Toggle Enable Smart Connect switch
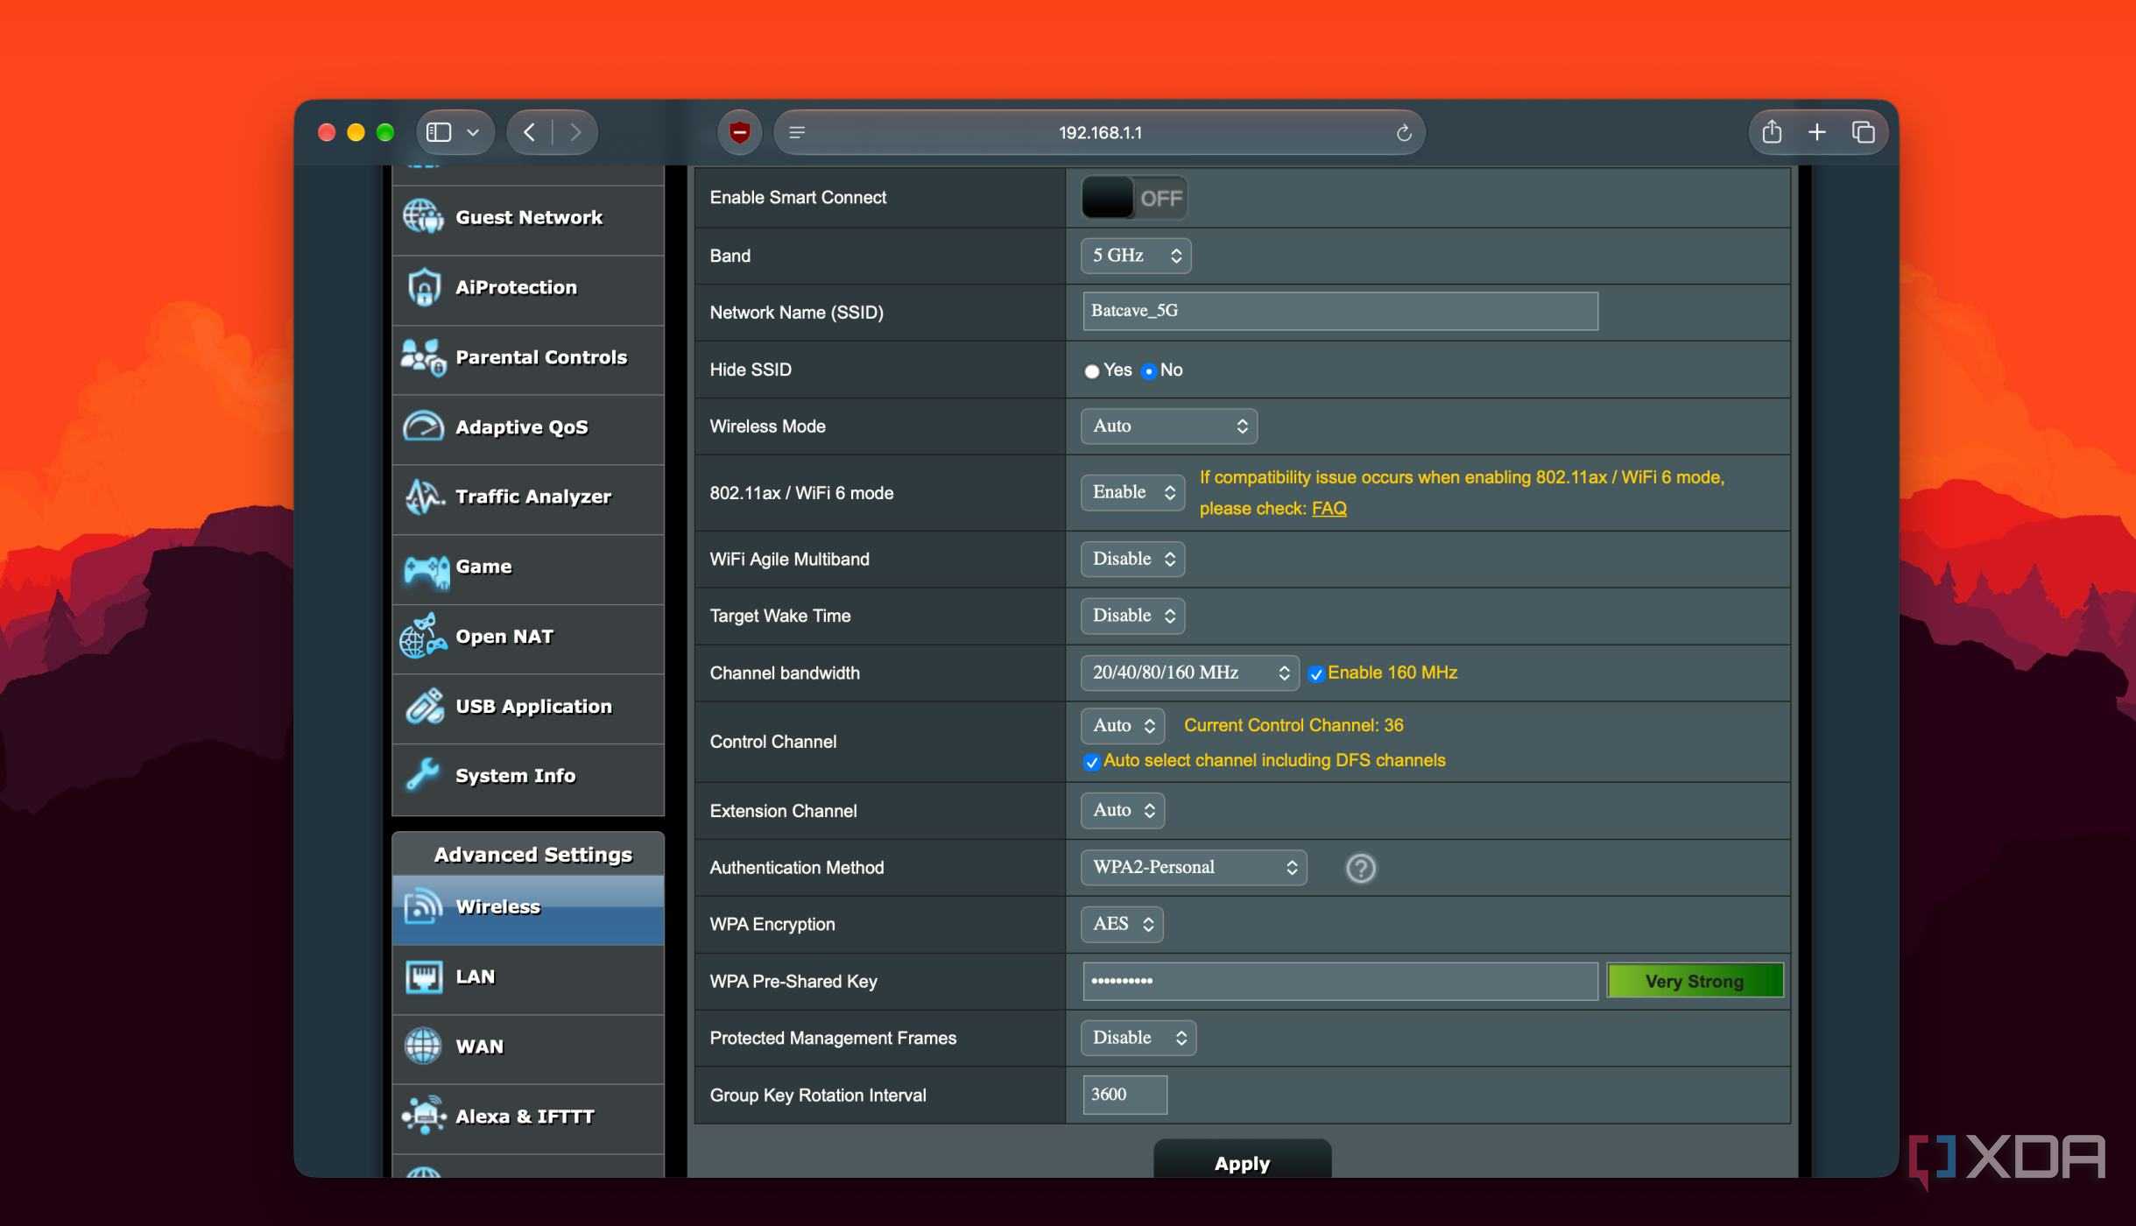Screen dimensions: 2136x1226 click(x=1133, y=198)
